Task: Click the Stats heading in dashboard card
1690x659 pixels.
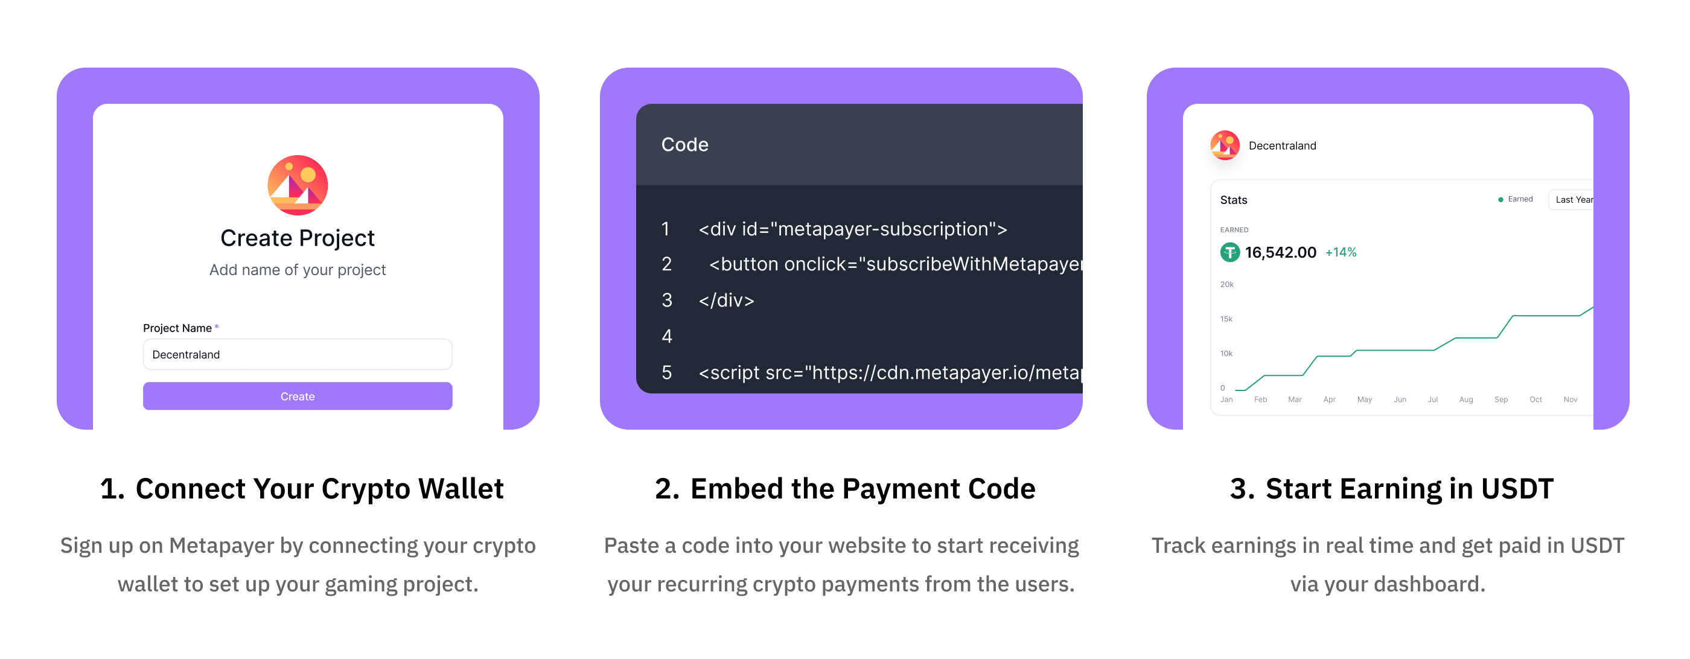Action: (x=1233, y=200)
